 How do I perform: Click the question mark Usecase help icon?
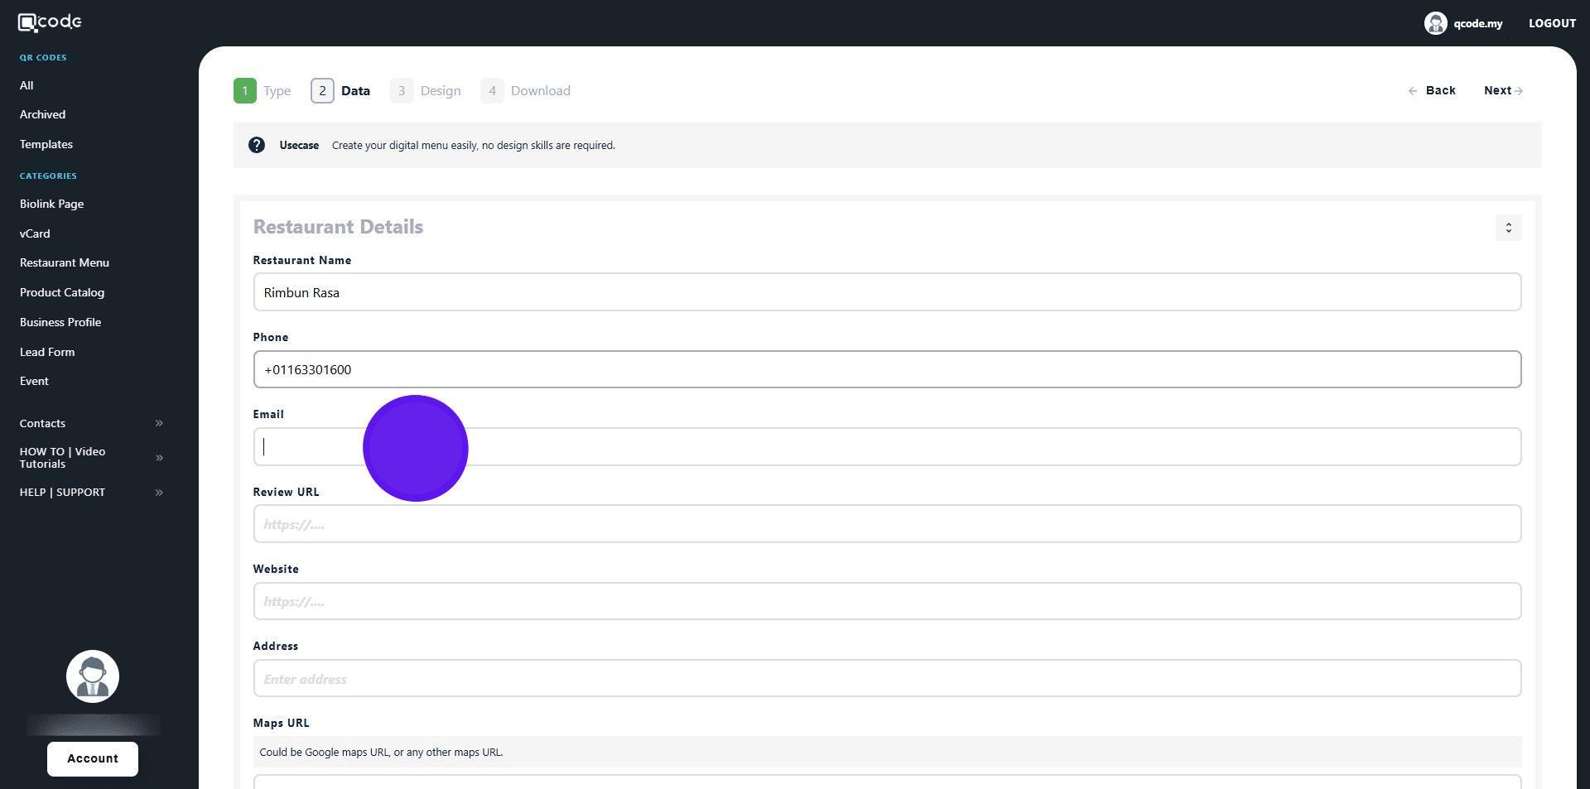click(x=257, y=146)
